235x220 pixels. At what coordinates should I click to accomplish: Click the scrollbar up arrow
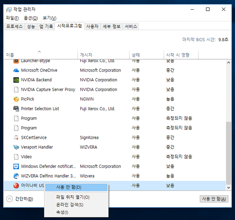[x=229, y=63]
